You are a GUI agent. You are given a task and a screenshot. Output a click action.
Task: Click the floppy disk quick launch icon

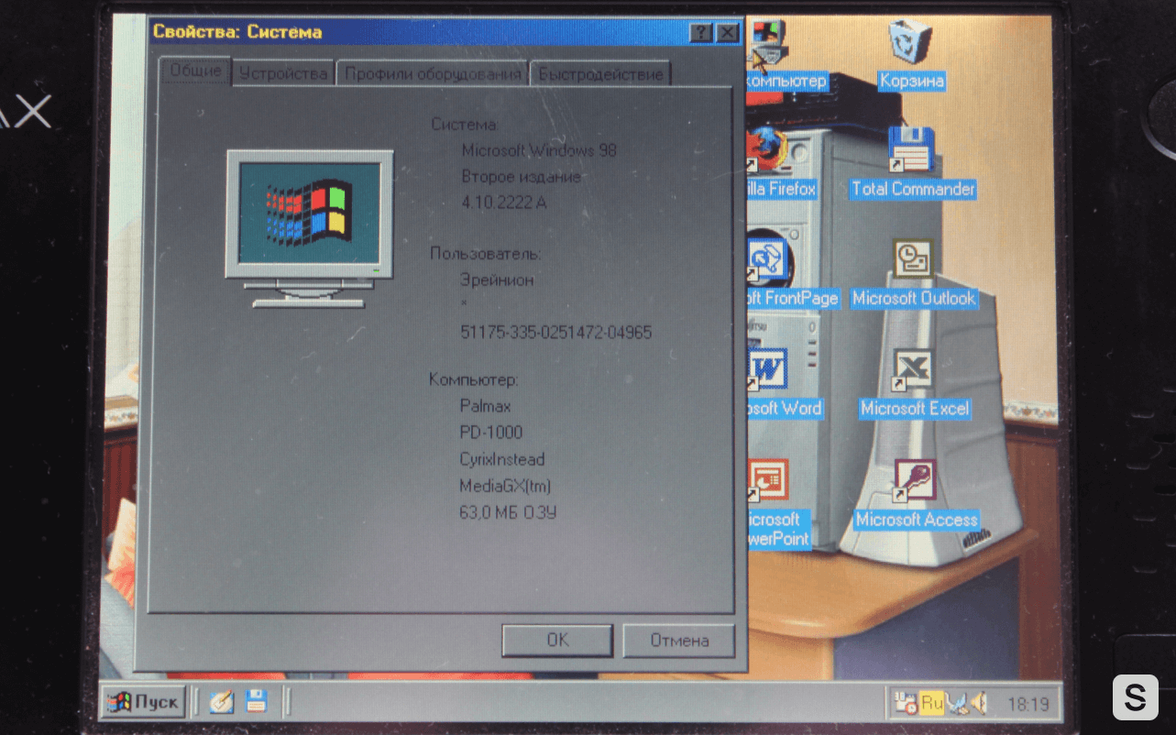point(257,703)
